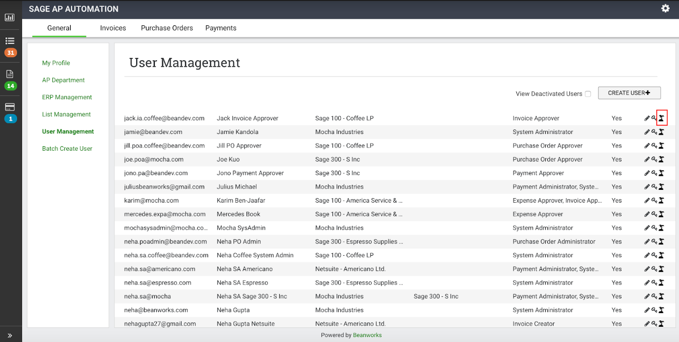Open the dashboard chart icon in sidebar
This screenshot has height=342, width=679.
[10, 18]
